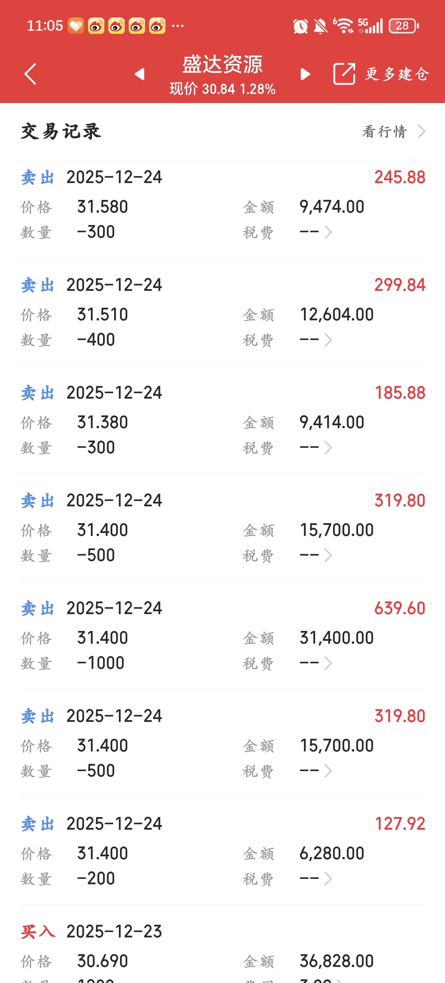
Task: Tap the 更多建仓 button
Action: [397, 74]
